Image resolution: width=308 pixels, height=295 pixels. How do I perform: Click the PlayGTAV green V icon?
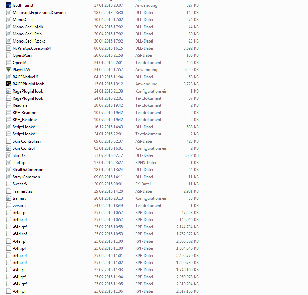[x=9, y=70]
